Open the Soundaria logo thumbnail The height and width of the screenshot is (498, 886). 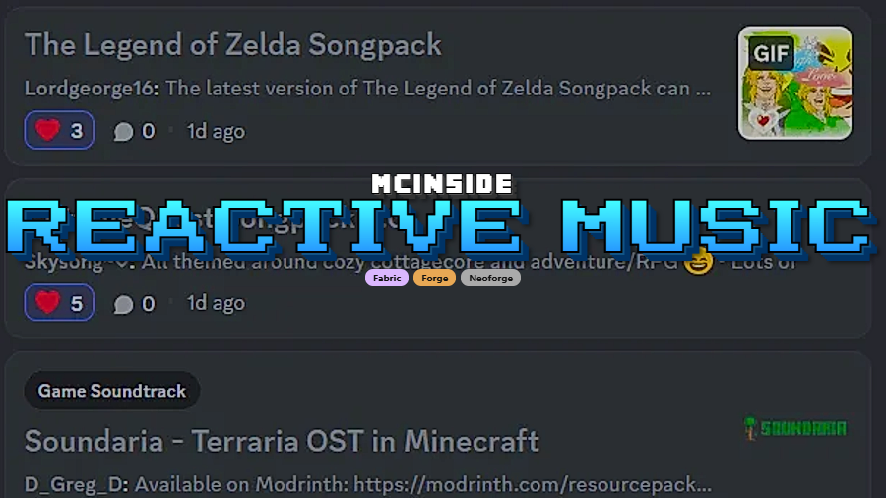coord(795,428)
